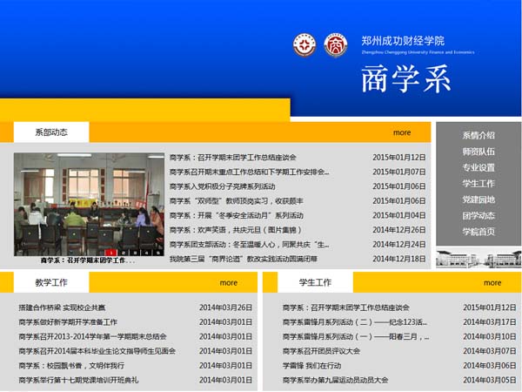Open 党建园地 from the sidebar menu

pos(478,199)
